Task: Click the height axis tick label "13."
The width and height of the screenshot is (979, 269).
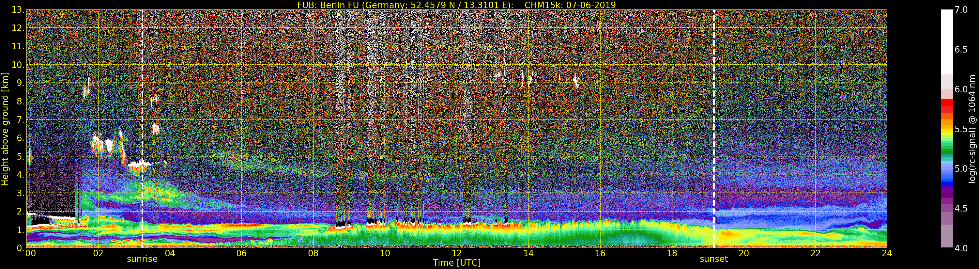Action: (x=18, y=10)
